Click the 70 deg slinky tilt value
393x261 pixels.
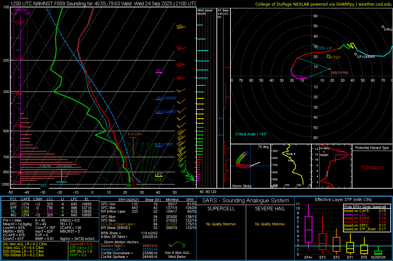tap(263, 147)
